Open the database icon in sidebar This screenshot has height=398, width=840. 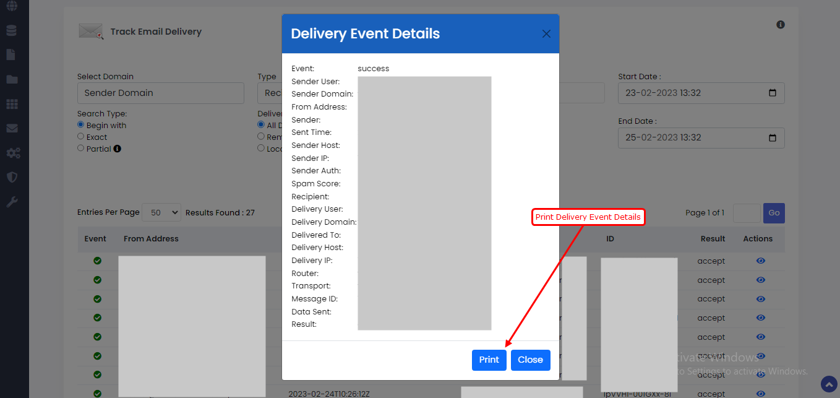click(x=12, y=30)
